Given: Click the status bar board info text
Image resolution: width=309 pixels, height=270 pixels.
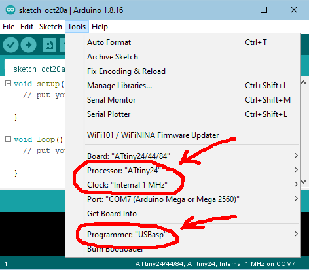Looking at the screenshot, I should [215, 264].
